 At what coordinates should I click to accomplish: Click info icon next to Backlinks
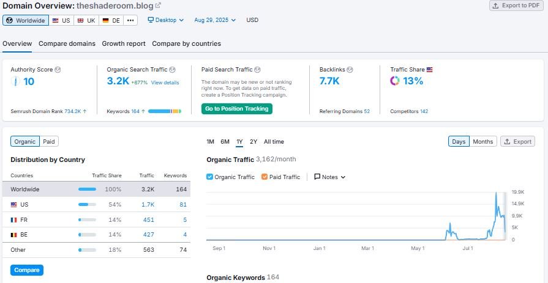coord(351,70)
